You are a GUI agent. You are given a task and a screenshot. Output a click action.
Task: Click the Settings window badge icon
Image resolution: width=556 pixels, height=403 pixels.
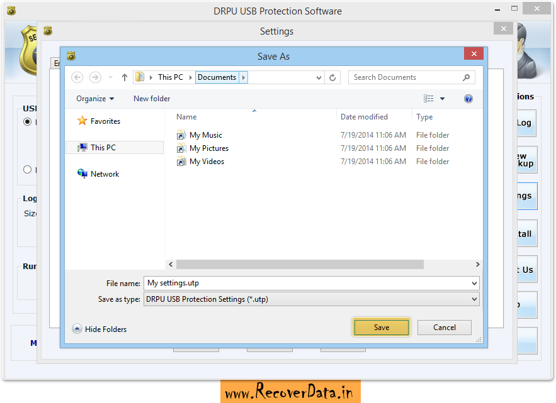[x=48, y=31]
